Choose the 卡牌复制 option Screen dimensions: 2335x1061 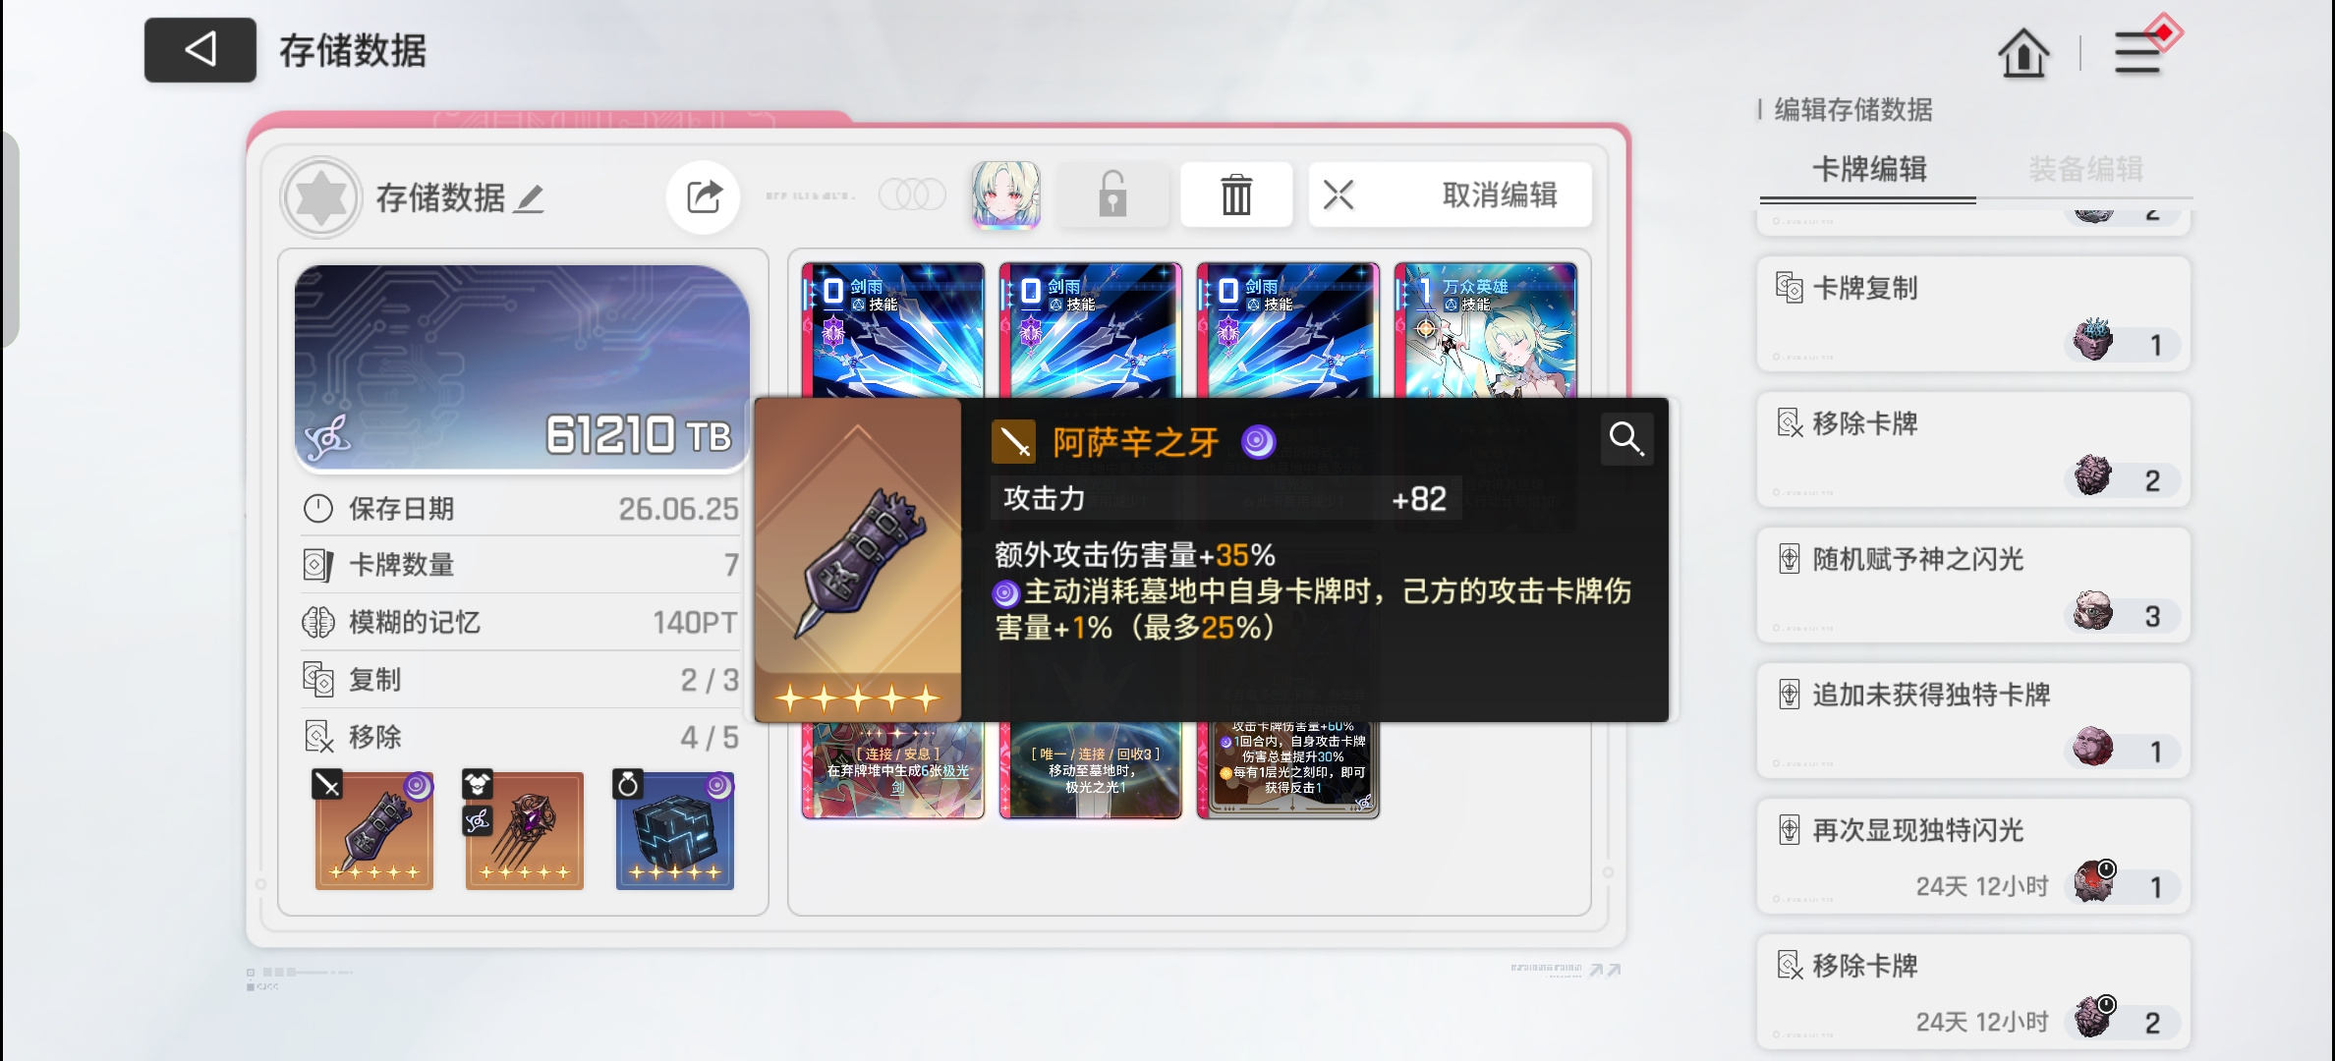point(1973,314)
